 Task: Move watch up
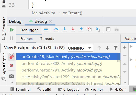click(x=125, y=64)
